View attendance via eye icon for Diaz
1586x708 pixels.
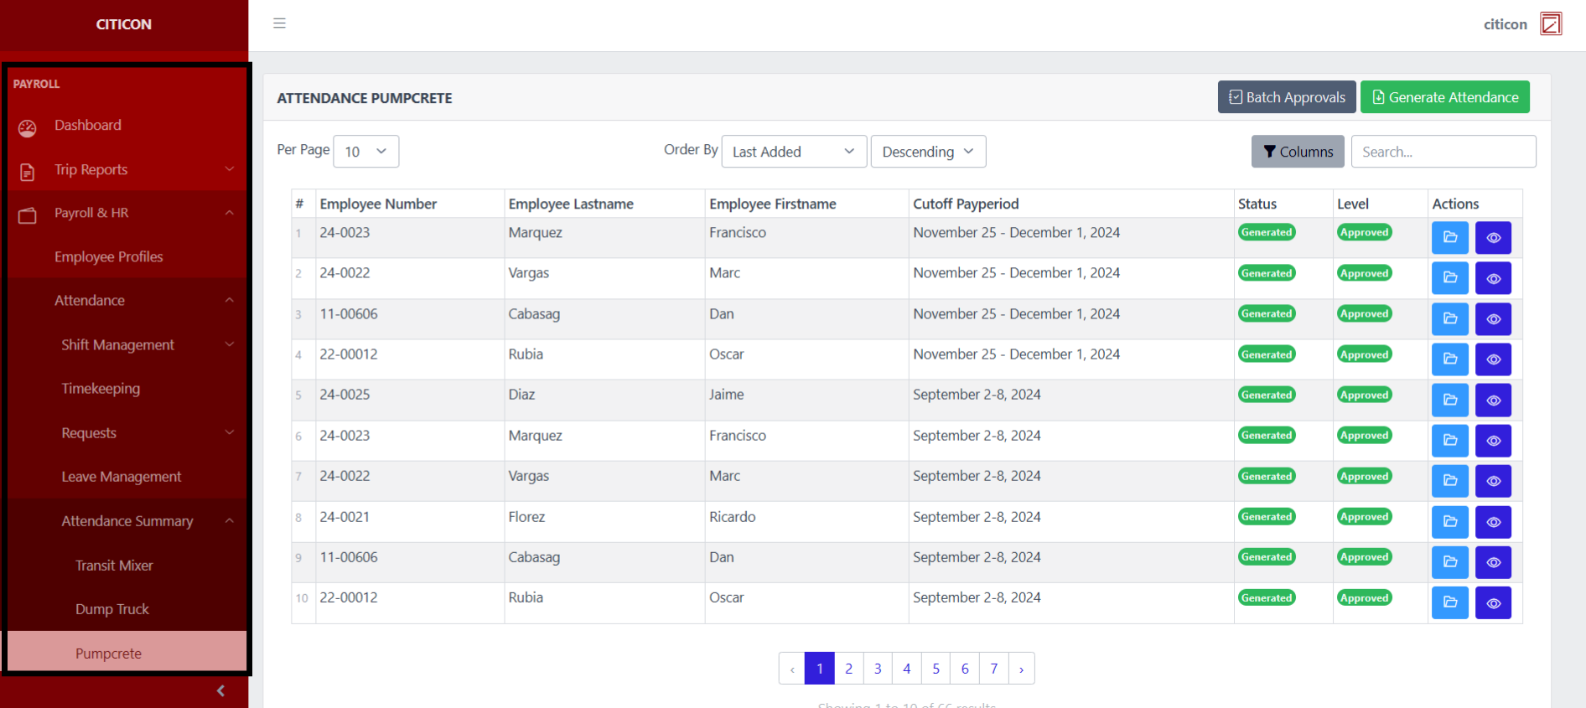(1493, 401)
